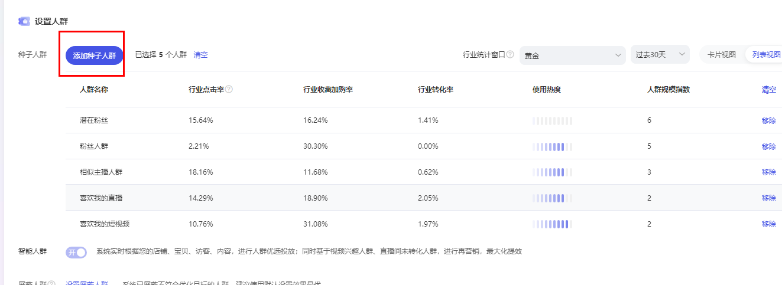Remove the 相似主播人群 row
This screenshot has width=782, height=285.
(768, 172)
